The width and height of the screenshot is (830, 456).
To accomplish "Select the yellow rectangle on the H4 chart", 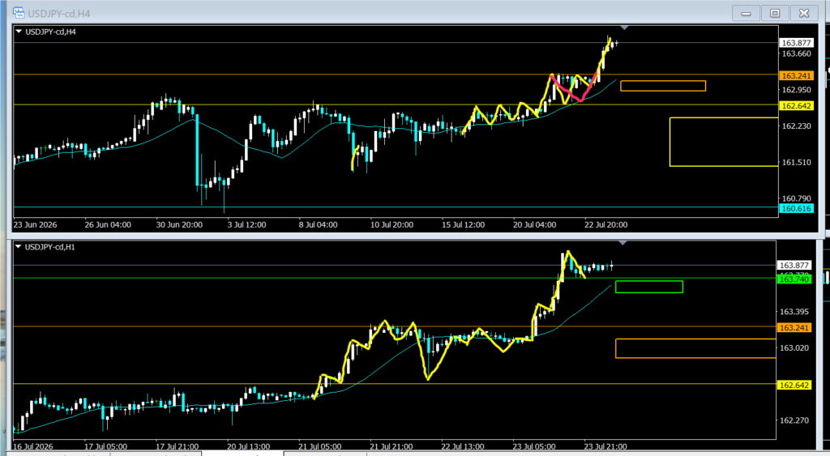I will click(724, 142).
